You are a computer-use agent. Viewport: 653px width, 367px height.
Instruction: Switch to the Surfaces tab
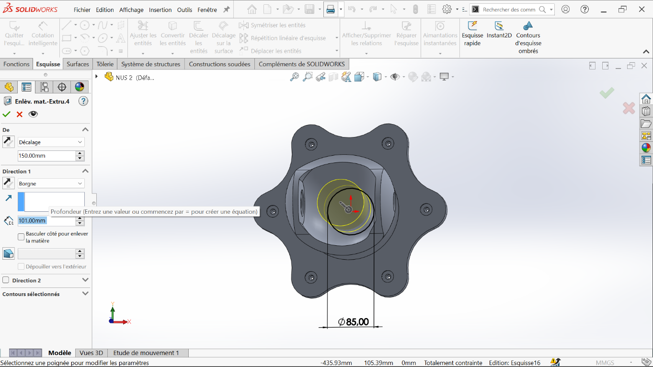78,64
